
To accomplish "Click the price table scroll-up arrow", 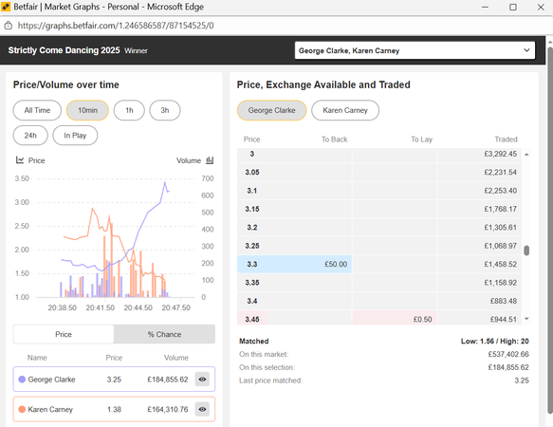I will click(526, 155).
